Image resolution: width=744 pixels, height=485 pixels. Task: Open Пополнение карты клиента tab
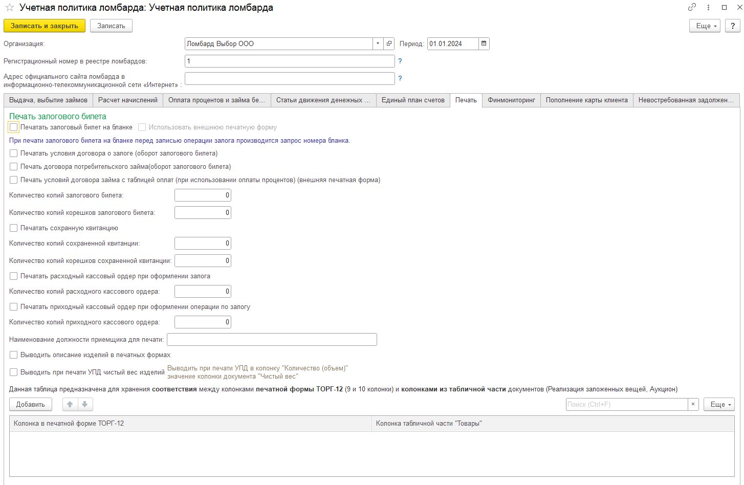[587, 100]
